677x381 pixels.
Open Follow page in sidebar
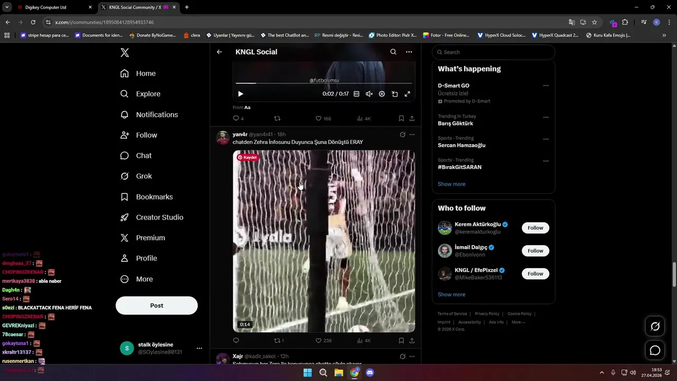[139, 135]
